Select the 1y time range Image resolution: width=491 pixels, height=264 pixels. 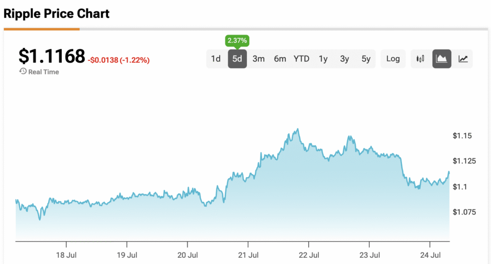[323, 59]
